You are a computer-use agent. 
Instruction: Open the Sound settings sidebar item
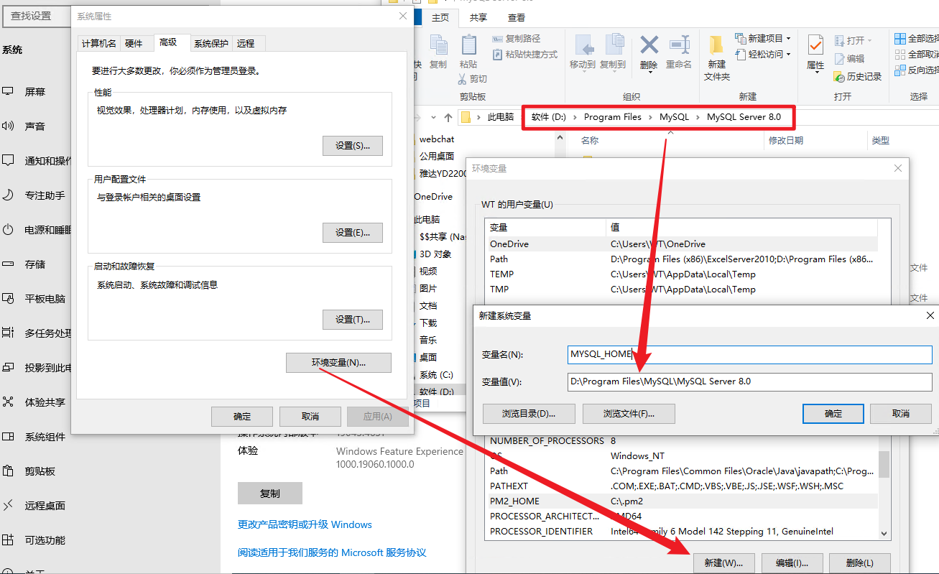[34, 126]
